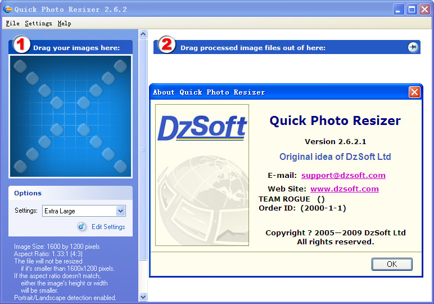
Task: Click the Options panel header
Action: coord(71,193)
